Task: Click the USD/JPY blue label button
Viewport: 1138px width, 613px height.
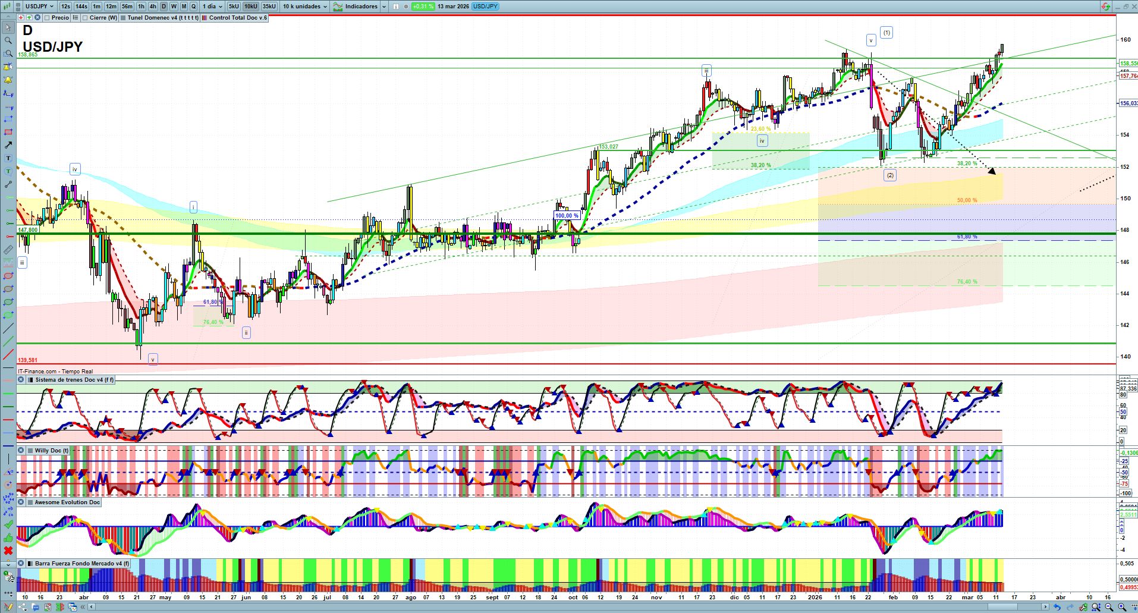Action: click(486, 7)
